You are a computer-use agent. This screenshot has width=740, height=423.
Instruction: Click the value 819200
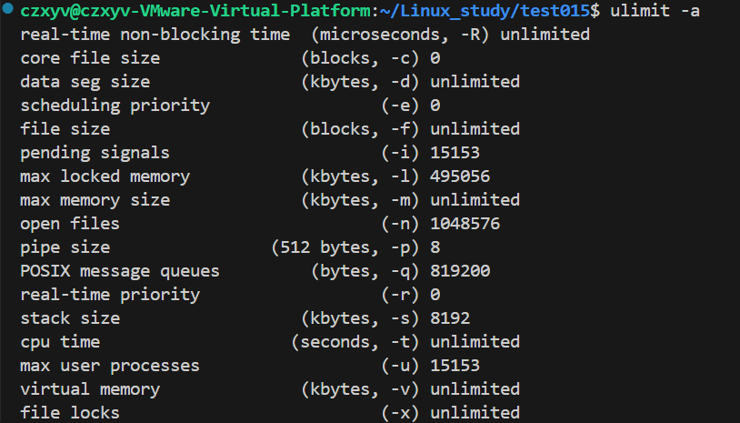[460, 270]
